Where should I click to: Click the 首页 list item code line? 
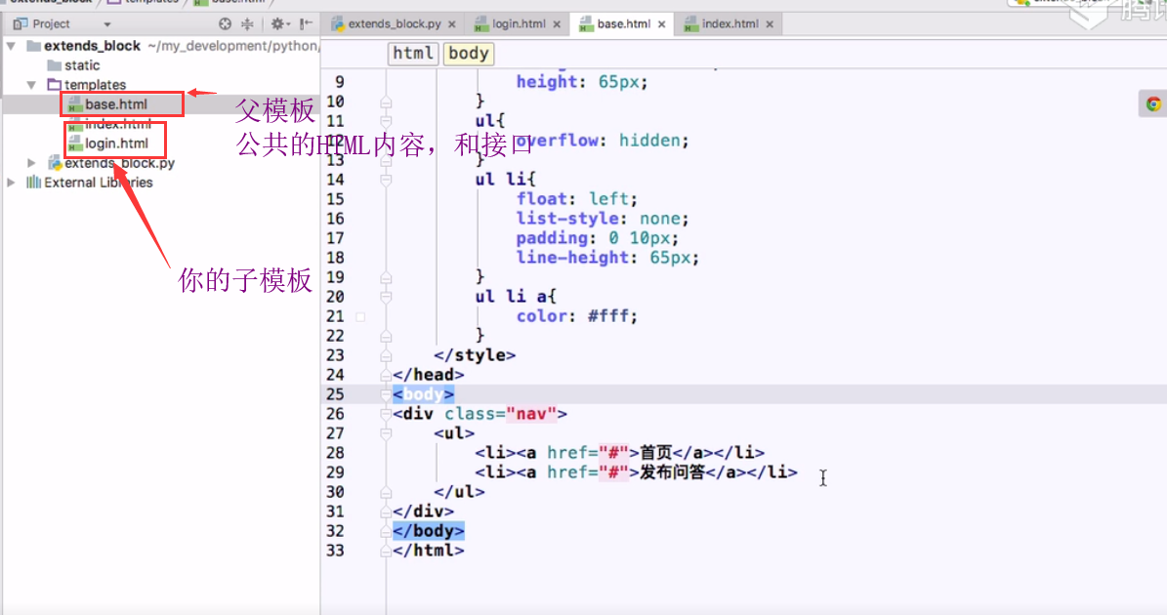pos(620,453)
